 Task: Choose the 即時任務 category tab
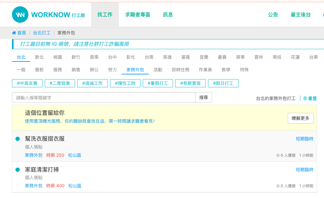click(x=181, y=70)
